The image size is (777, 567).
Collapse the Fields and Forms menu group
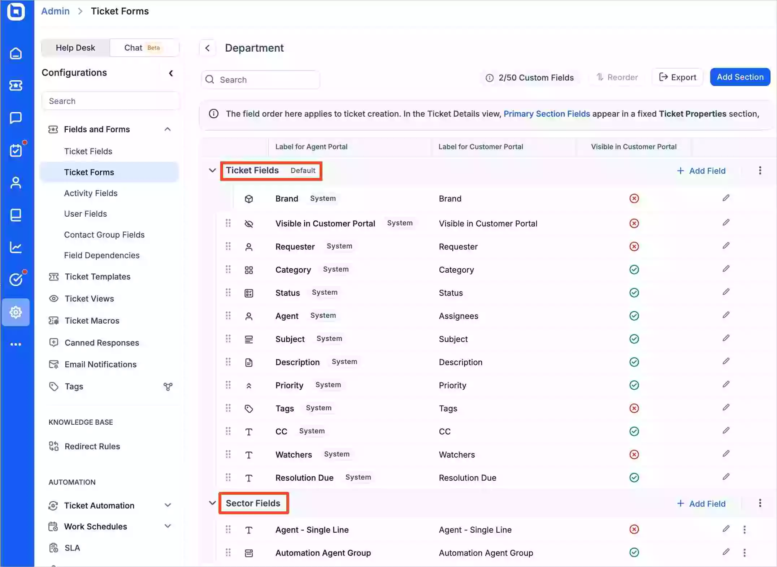point(168,129)
